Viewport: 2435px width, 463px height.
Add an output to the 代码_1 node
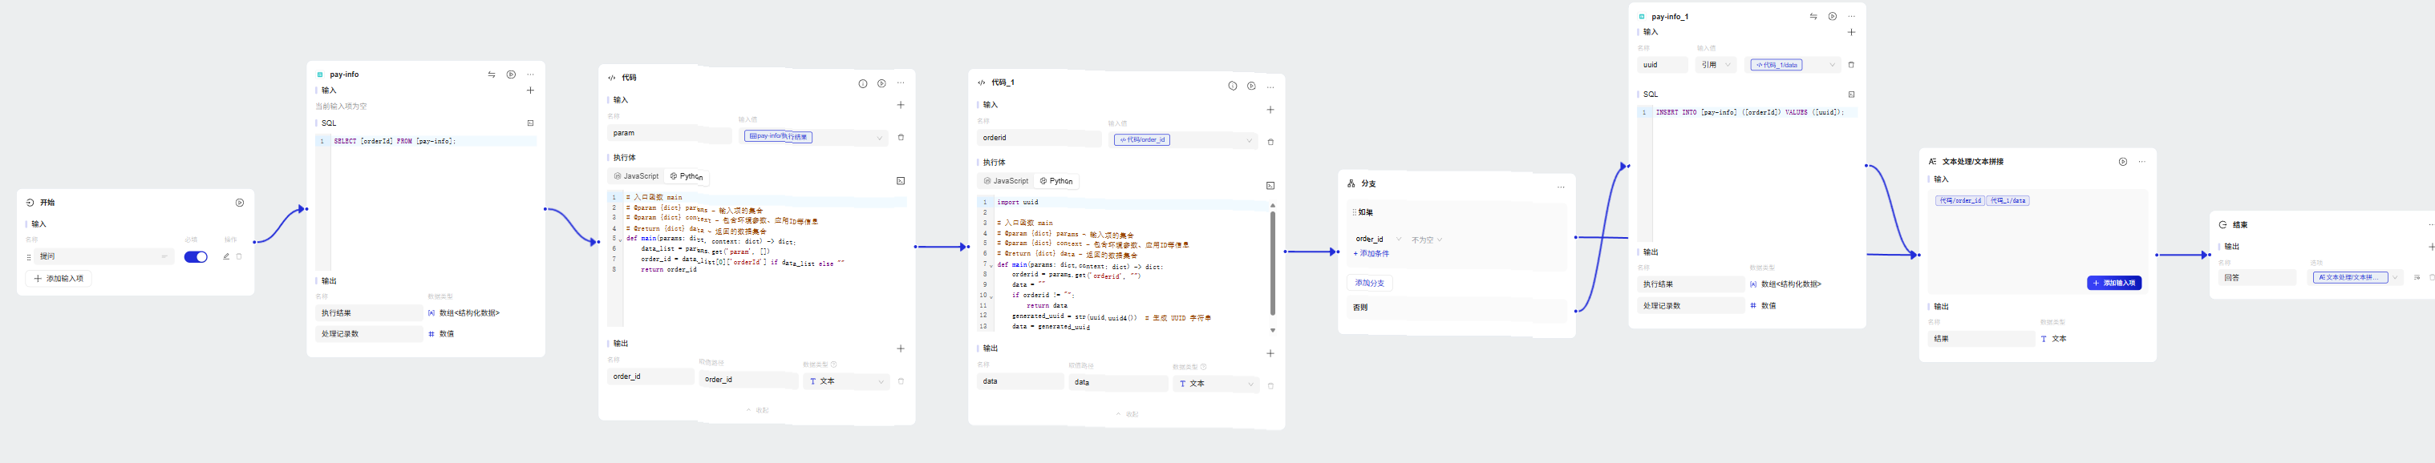1270,353
